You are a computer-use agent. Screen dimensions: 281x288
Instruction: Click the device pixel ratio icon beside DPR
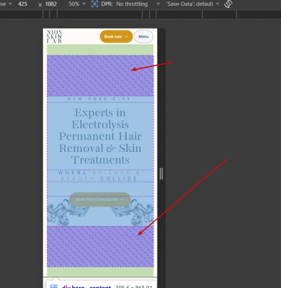click(95, 4)
